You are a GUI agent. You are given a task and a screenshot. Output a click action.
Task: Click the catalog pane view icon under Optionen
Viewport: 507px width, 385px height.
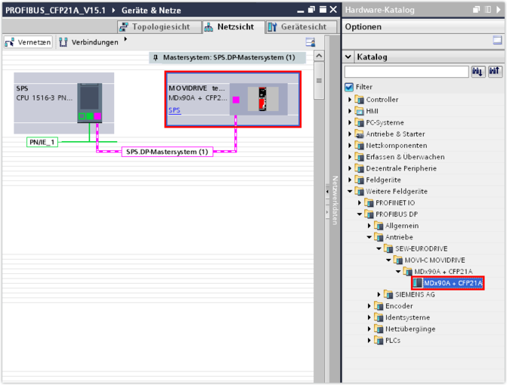point(497,41)
